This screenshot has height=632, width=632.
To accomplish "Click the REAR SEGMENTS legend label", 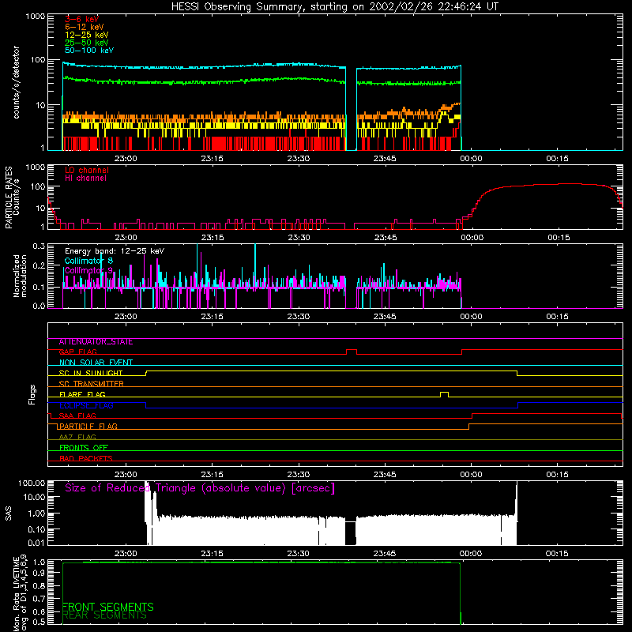I will point(104,615).
